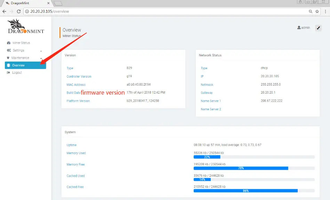Click the Miner Status dashboard icon
The height and width of the screenshot is (200, 330).
[9, 43]
